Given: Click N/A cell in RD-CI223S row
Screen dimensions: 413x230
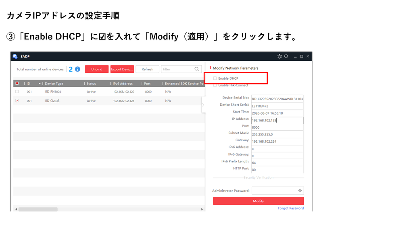Looking at the screenshot, I should click(168, 101).
